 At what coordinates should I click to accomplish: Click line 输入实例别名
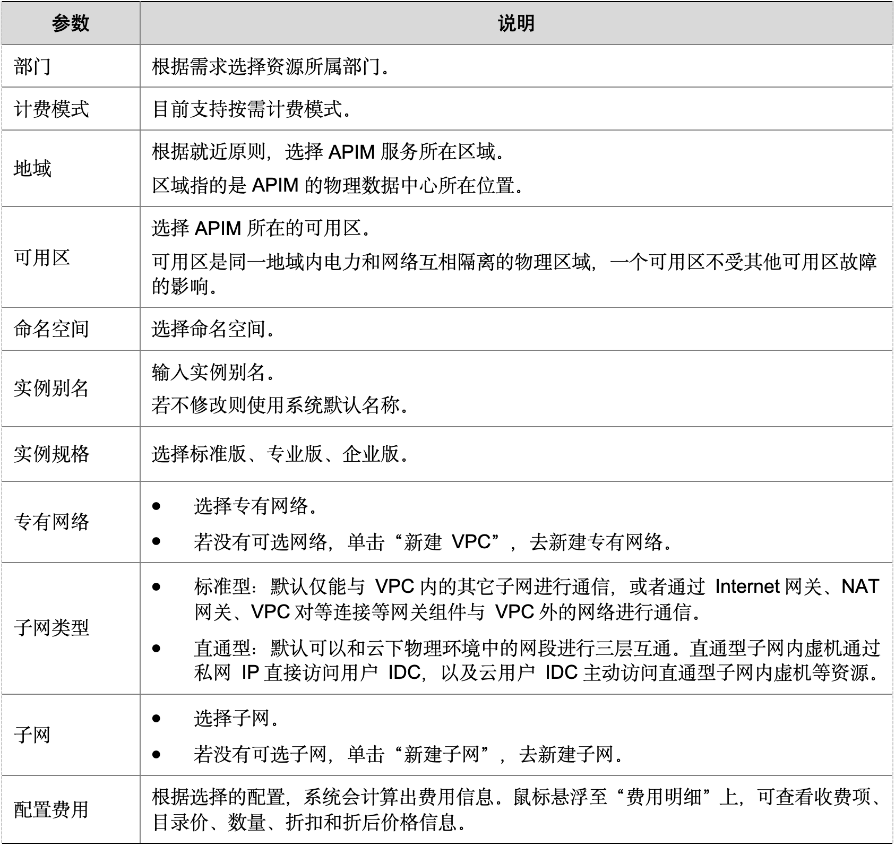pos(214,372)
